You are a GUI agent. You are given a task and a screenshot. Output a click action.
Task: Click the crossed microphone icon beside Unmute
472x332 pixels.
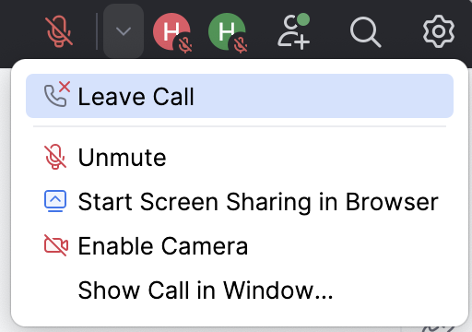point(55,157)
